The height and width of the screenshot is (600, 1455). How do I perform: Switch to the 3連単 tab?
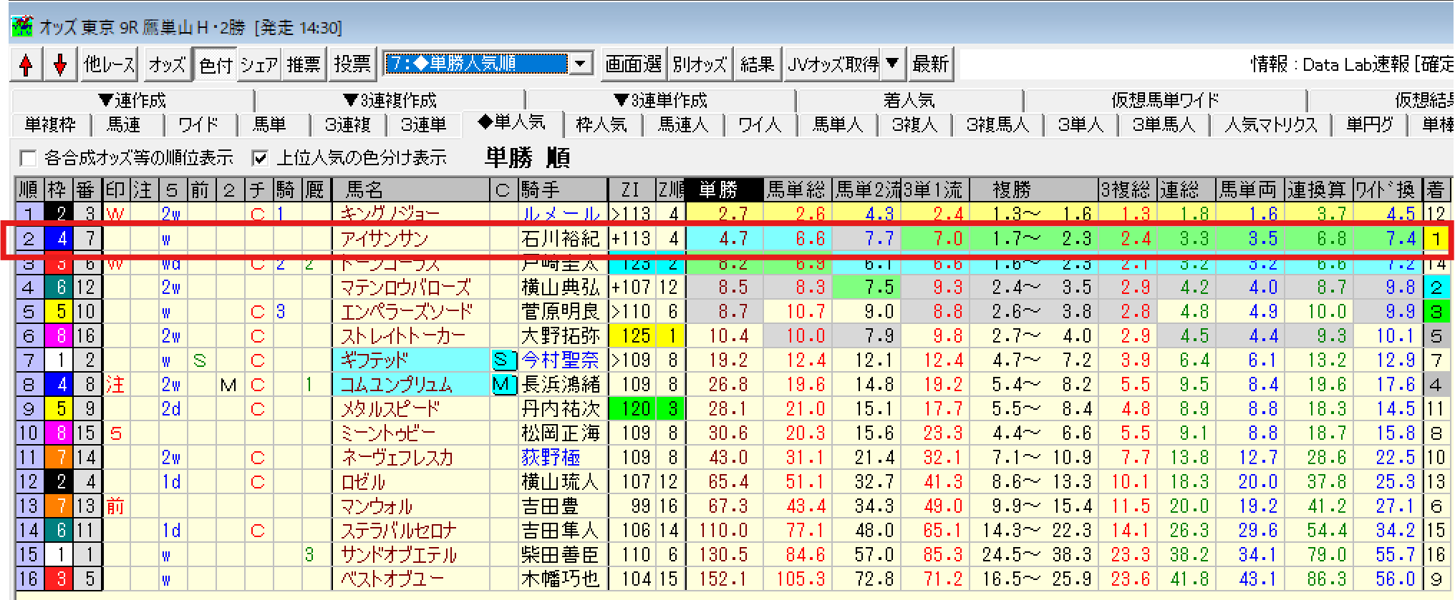[x=423, y=125]
